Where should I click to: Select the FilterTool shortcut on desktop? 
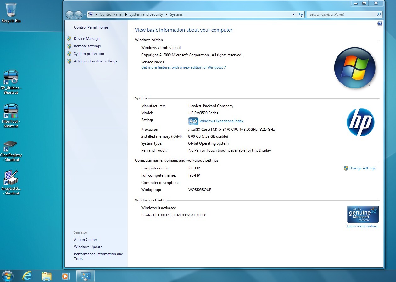tap(11, 115)
